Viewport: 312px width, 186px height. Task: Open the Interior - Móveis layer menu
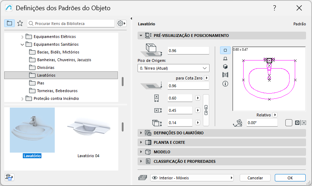click(x=192, y=178)
